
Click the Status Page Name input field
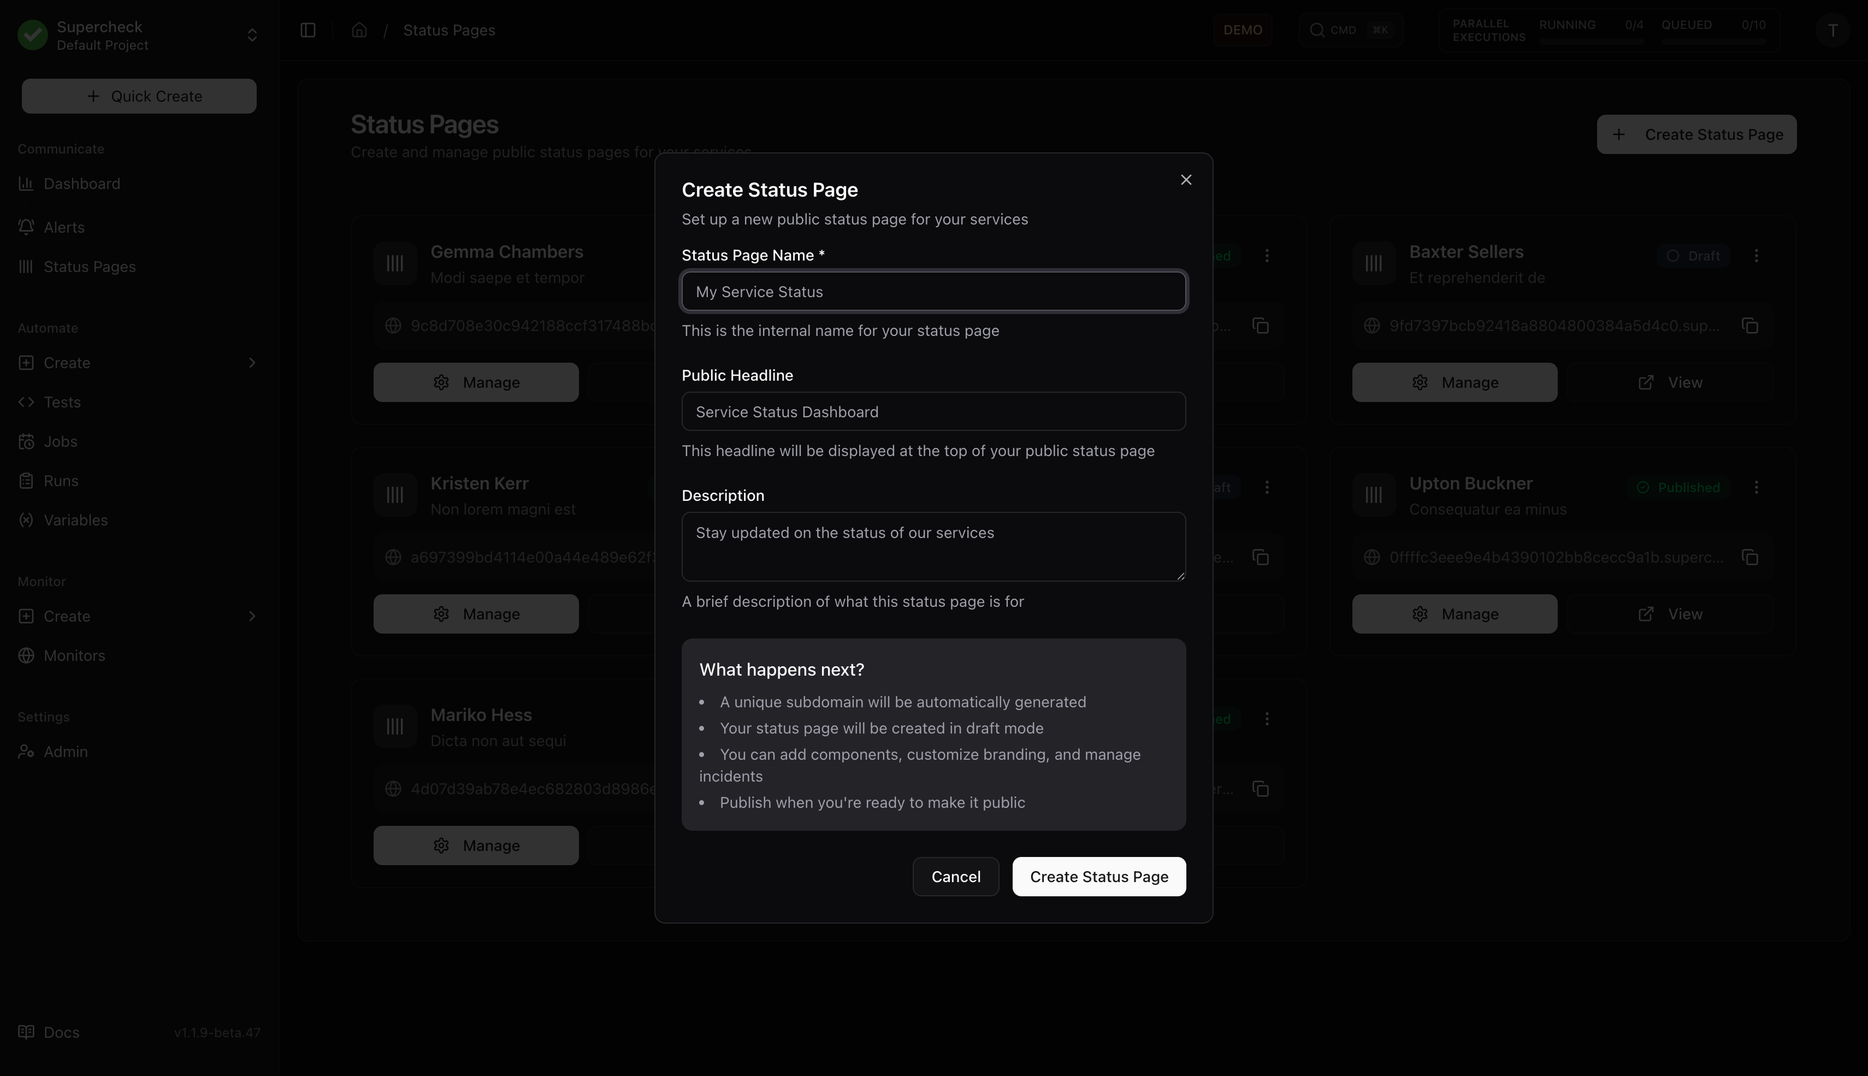(933, 291)
